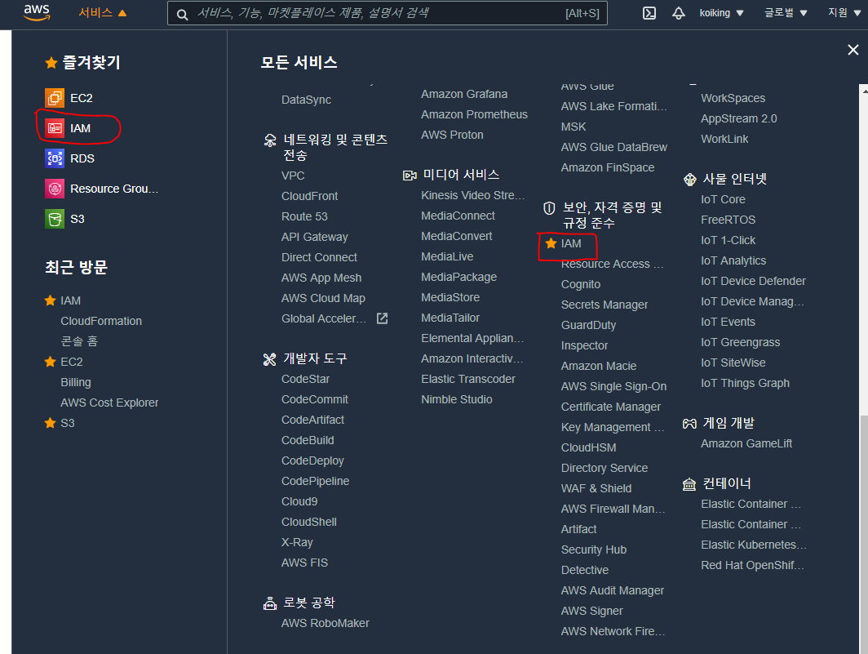Open notifications bell icon
The image size is (868, 654).
tap(678, 13)
